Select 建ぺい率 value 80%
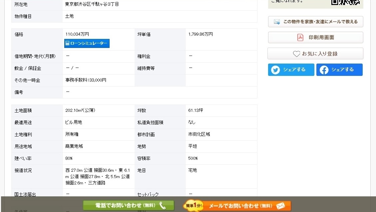 (x=69, y=158)
